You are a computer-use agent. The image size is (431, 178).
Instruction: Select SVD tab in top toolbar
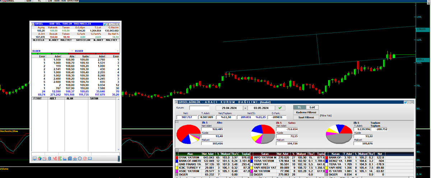(64, 1)
